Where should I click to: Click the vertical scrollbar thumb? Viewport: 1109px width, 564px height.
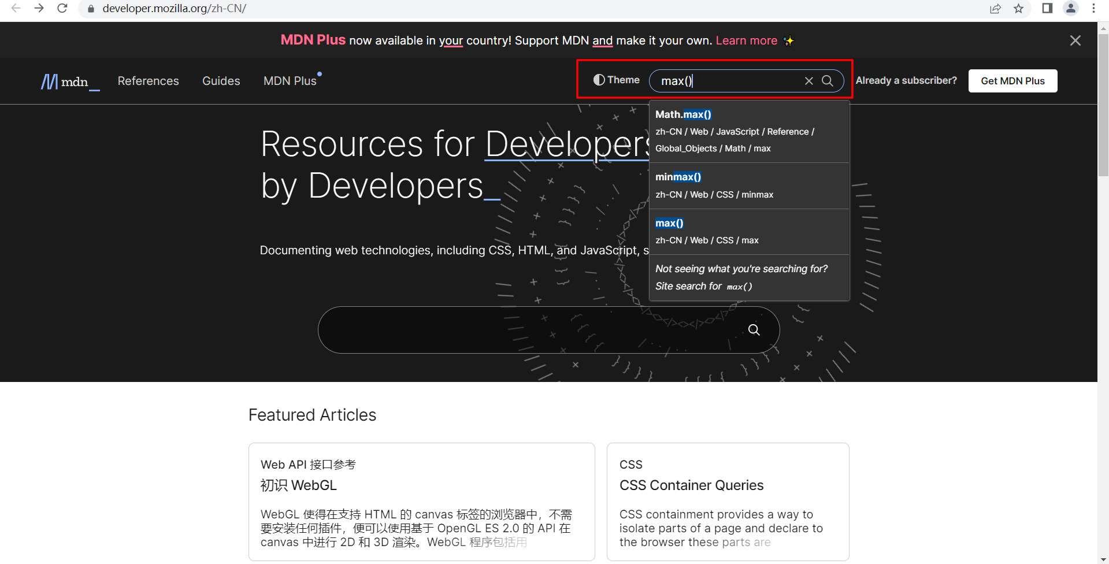pos(1104,106)
